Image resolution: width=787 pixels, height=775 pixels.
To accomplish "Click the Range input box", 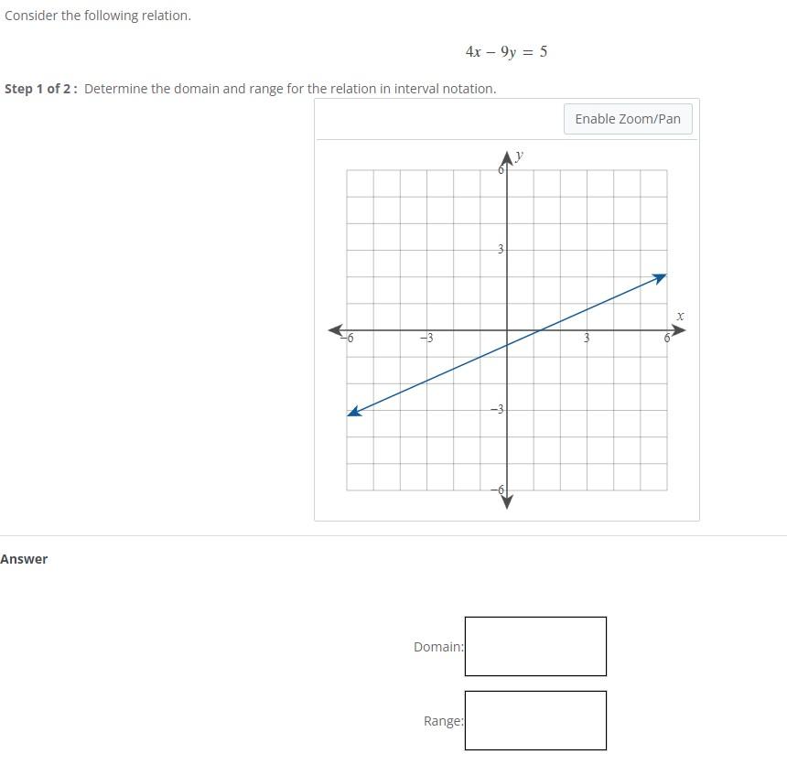I will 535,720.
